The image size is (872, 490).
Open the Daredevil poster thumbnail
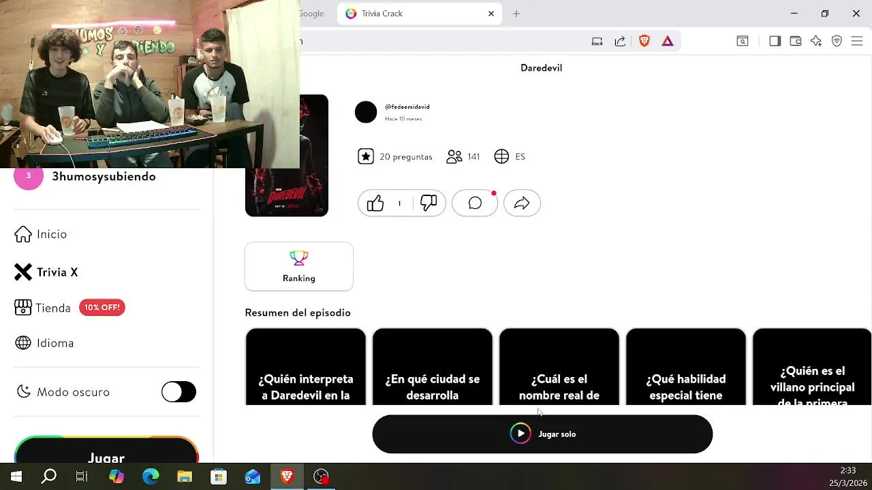pyautogui.click(x=287, y=156)
